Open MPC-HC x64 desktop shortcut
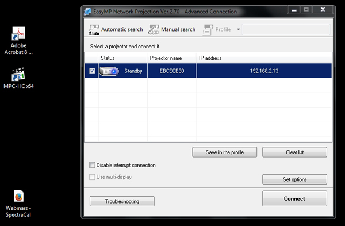The height and width of the screenshot is (226, 345). coord(18,78)
